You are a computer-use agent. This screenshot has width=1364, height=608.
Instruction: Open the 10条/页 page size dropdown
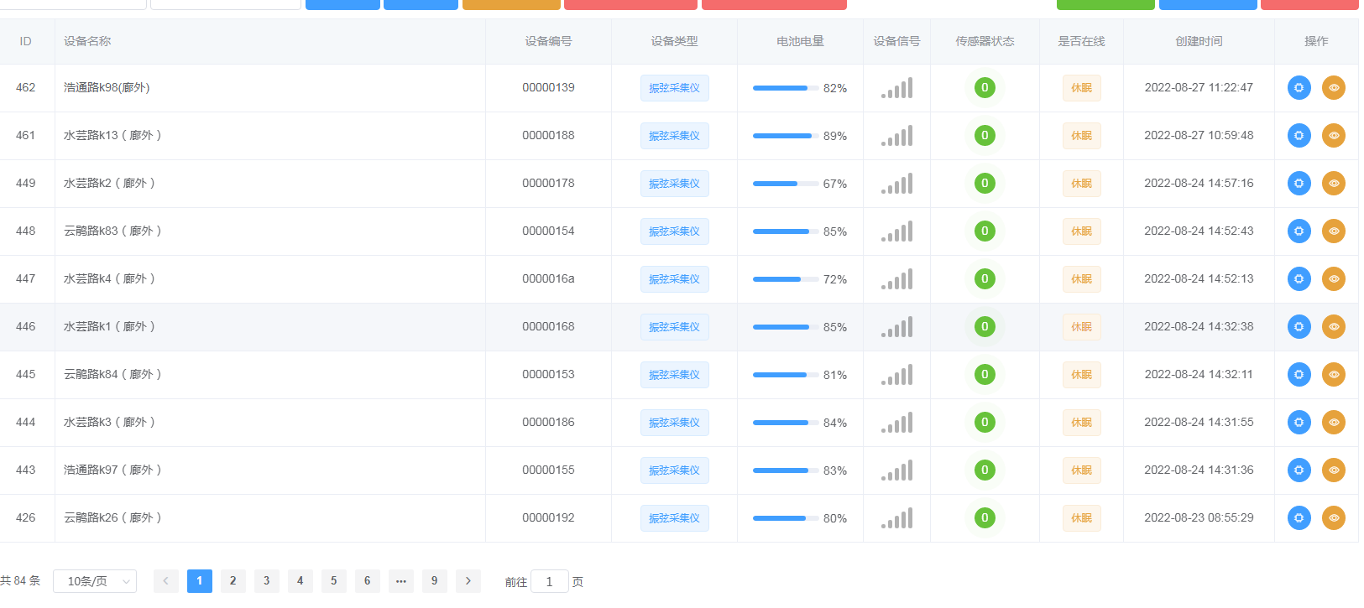pos(95,581)
